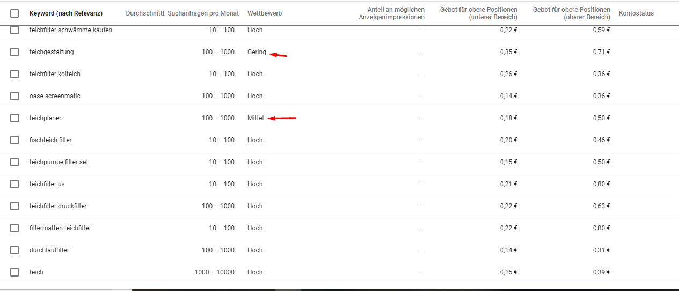Image resolution: width=679 pixels, height=291 pixels.
Task: Sort by Keyword (nach Relevanz) header
Action: tap(66, 13)
